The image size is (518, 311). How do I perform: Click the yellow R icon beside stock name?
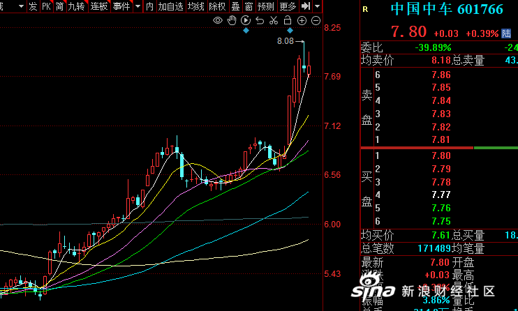point(365,10)
